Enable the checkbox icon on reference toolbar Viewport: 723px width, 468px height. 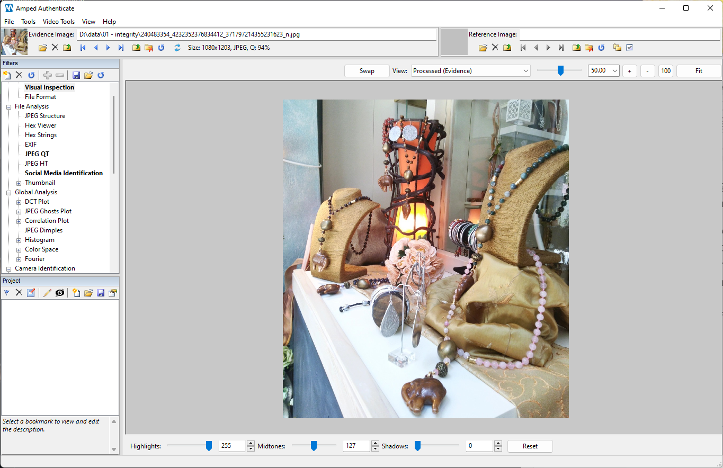coord(630,47)
